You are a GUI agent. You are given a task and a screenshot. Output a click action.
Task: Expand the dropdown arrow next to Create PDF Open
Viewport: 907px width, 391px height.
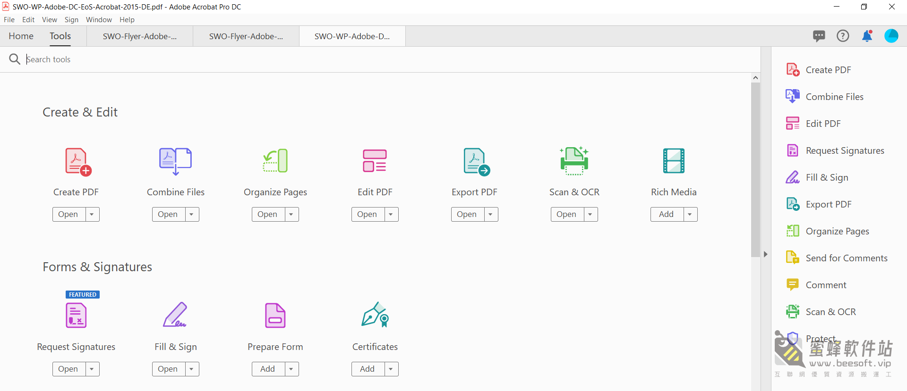click(x=92, y=214)
